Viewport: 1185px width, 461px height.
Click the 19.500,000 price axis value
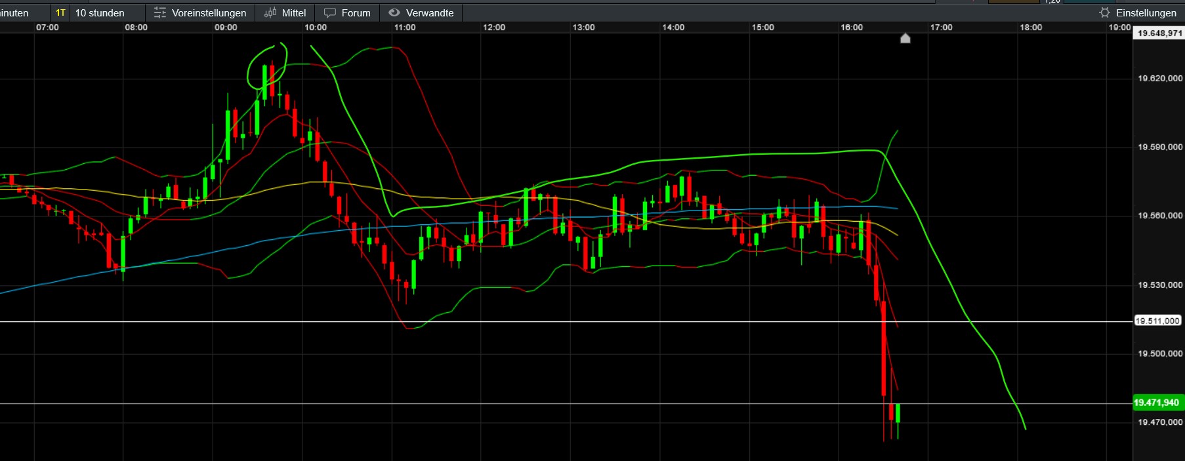1159,353
